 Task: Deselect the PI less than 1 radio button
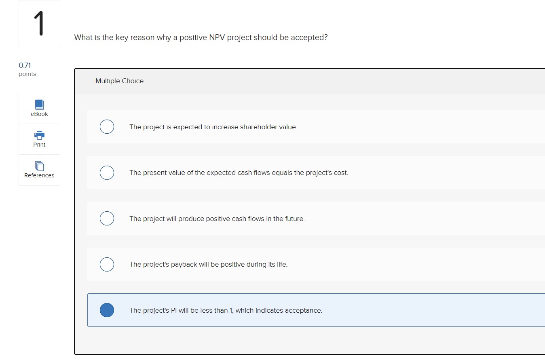tap(107, 310)
